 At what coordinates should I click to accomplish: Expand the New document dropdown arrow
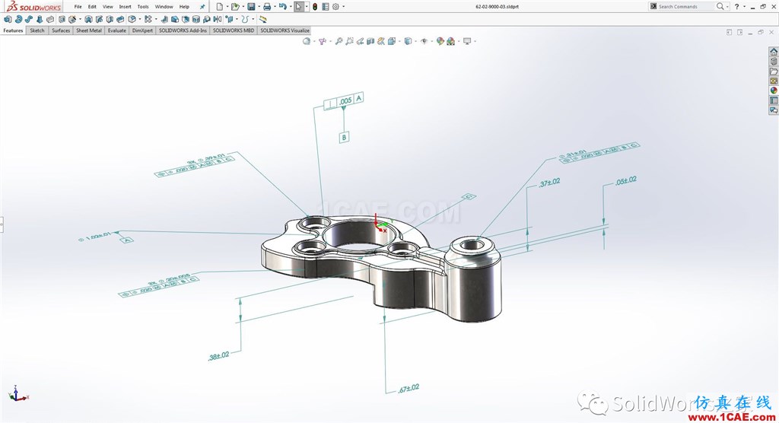click(x=227, y=6)
